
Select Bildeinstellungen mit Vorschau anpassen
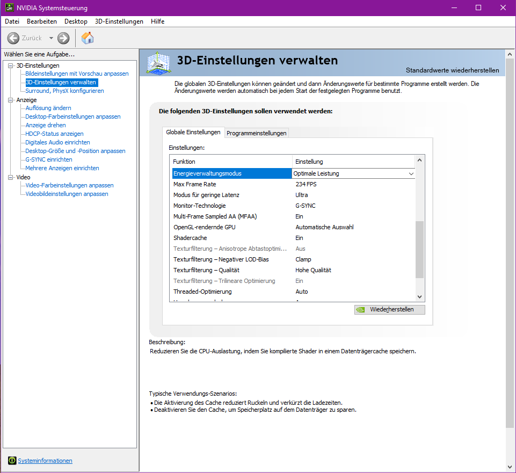pos(77,74)
